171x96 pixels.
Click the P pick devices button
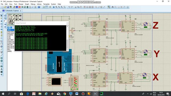click(9, 27)
